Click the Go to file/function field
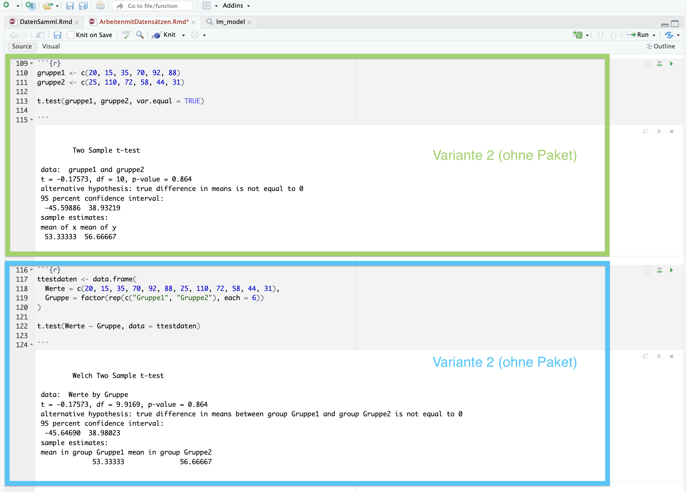 click(x=153, y=6)
